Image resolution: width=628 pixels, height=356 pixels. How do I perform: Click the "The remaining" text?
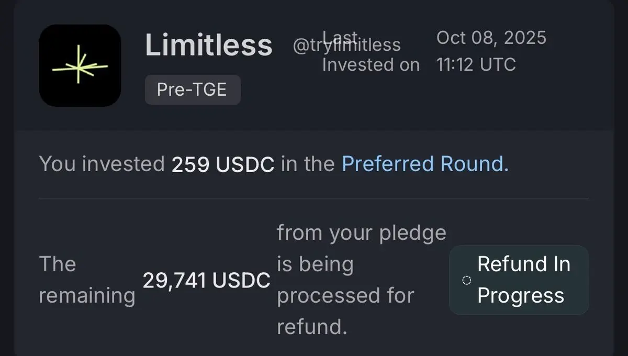86,280
